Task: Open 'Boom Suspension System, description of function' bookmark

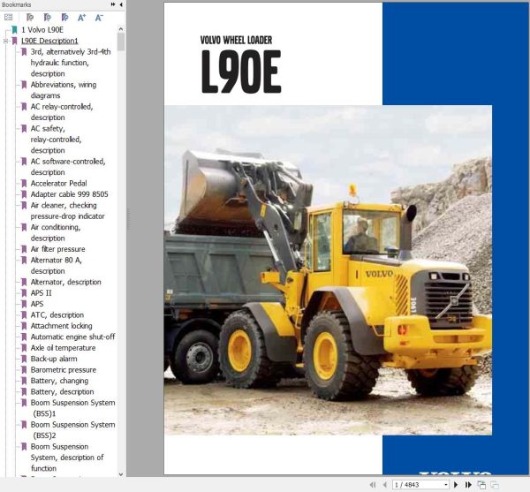Action: [x=67, y=458]
